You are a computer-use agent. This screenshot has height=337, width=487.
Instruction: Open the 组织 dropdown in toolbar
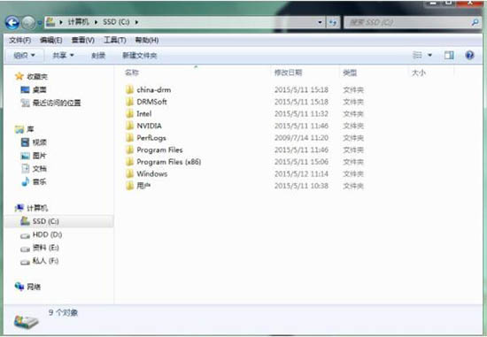(x=24, y=55)
